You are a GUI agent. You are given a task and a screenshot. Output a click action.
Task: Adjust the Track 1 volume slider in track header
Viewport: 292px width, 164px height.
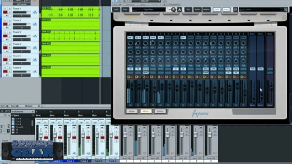click(x=21, y=12)
